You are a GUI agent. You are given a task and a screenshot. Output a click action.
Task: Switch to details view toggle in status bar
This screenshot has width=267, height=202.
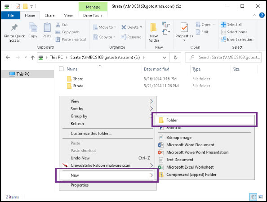pos(253,197)
